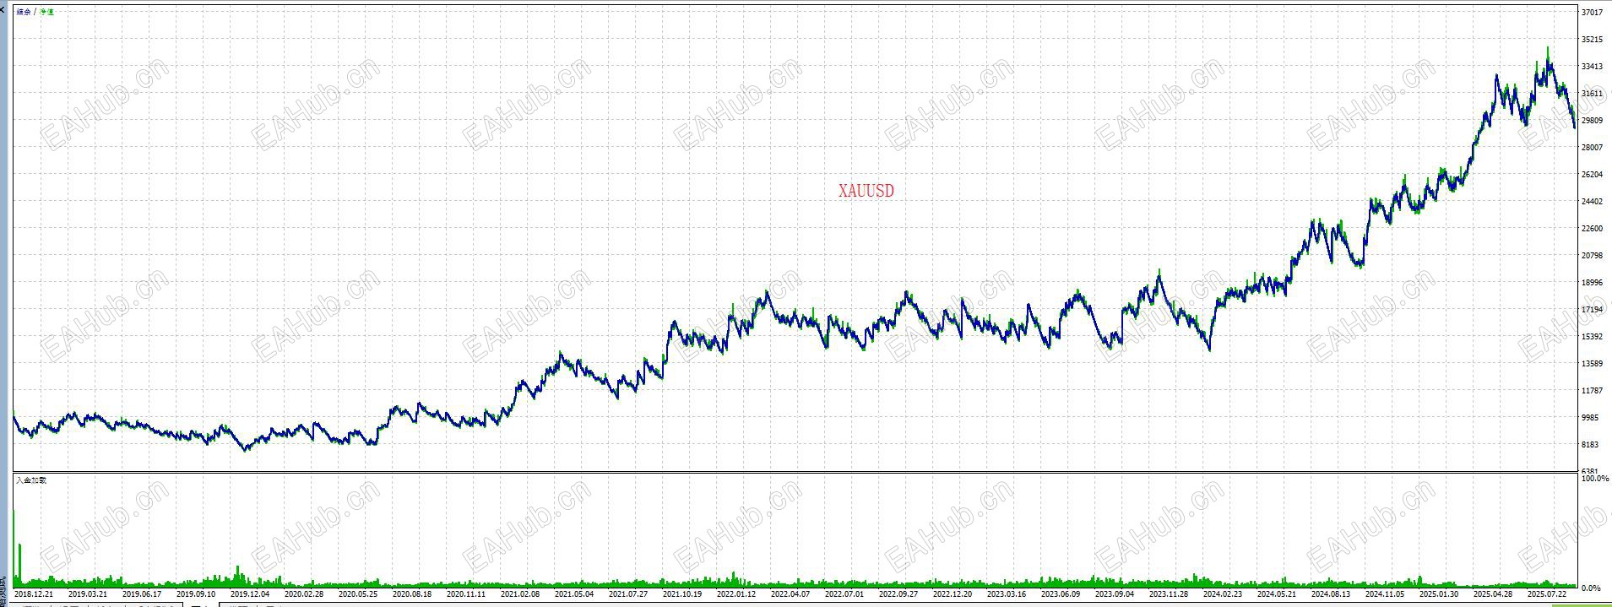The width and height of the screenshot is (1612, 607).
Task: Click the 24402 axis value
Action: click(x=1592, y=202)
